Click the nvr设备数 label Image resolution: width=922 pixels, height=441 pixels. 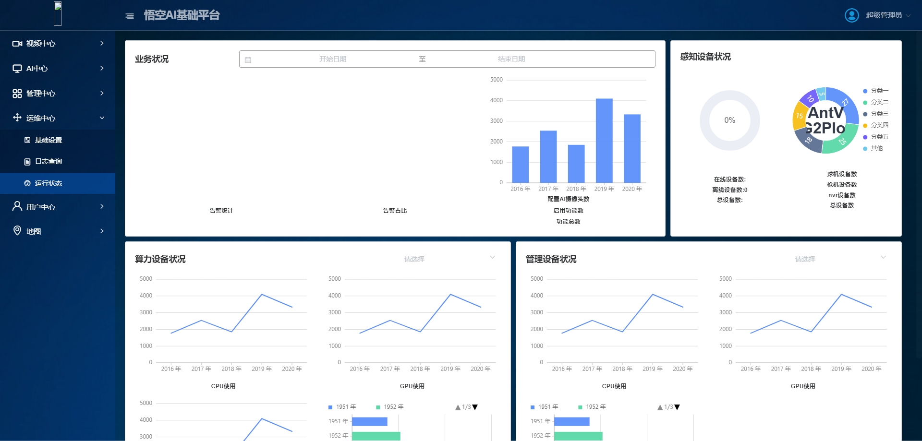[842, 195]
